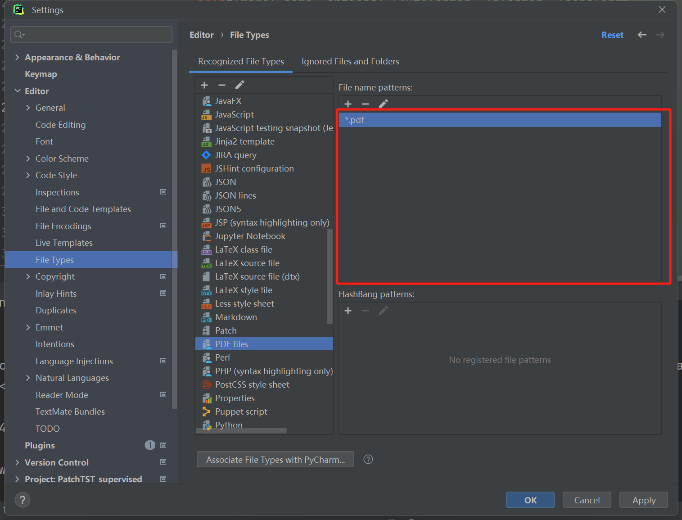The width and height of the screenshot is (682, 520).
Task: Click Associate File Types with PyCharm button
Action: point(276,460)
